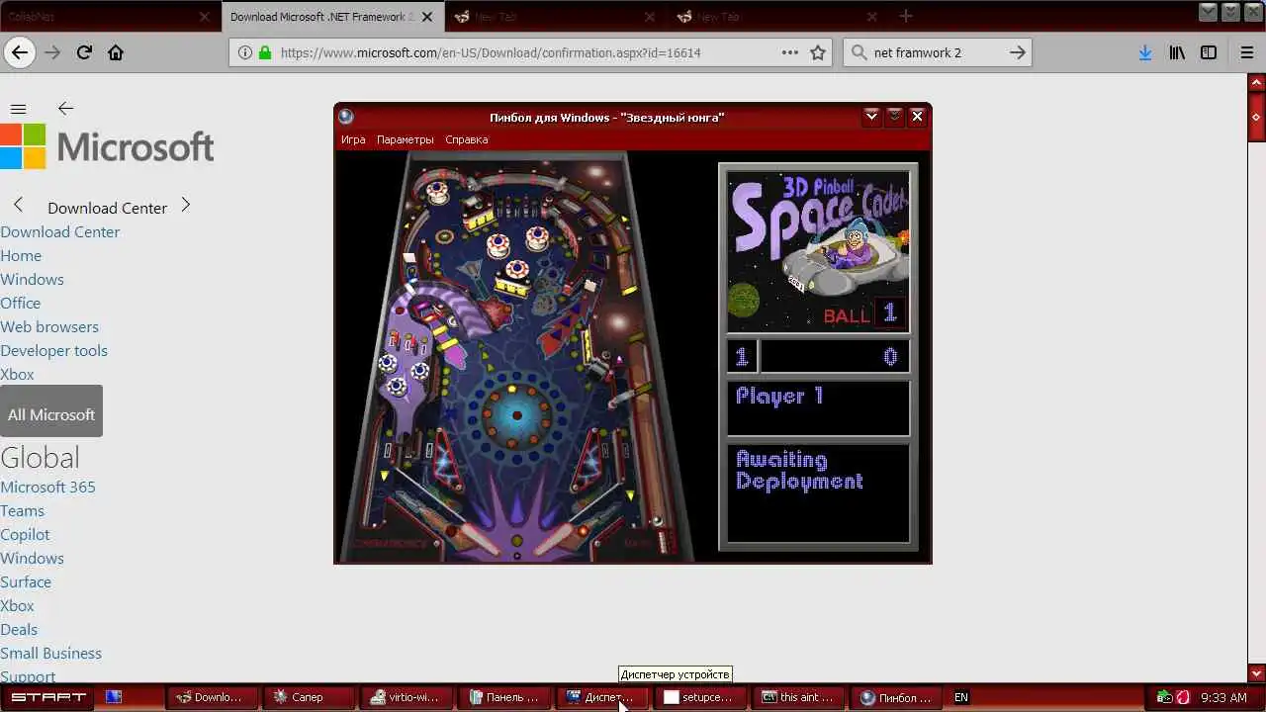This screenshot has height=712, width=1266.
Task: Open Xbox link above All Microsoft
Action: tap(17, 374)
